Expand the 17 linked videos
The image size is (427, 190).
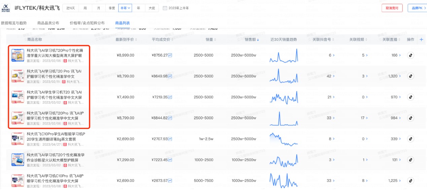364,118
